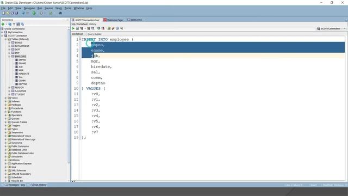Click the Connections panel vertical scrollbar
The height and width of the screenshot is (196, 348).
click(69, 96)
